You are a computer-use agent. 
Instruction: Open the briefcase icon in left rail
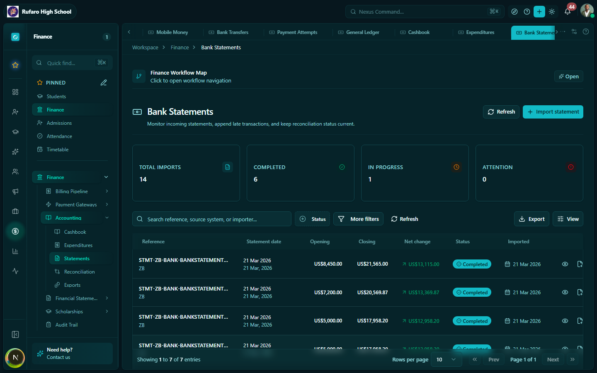coord(15,211)
